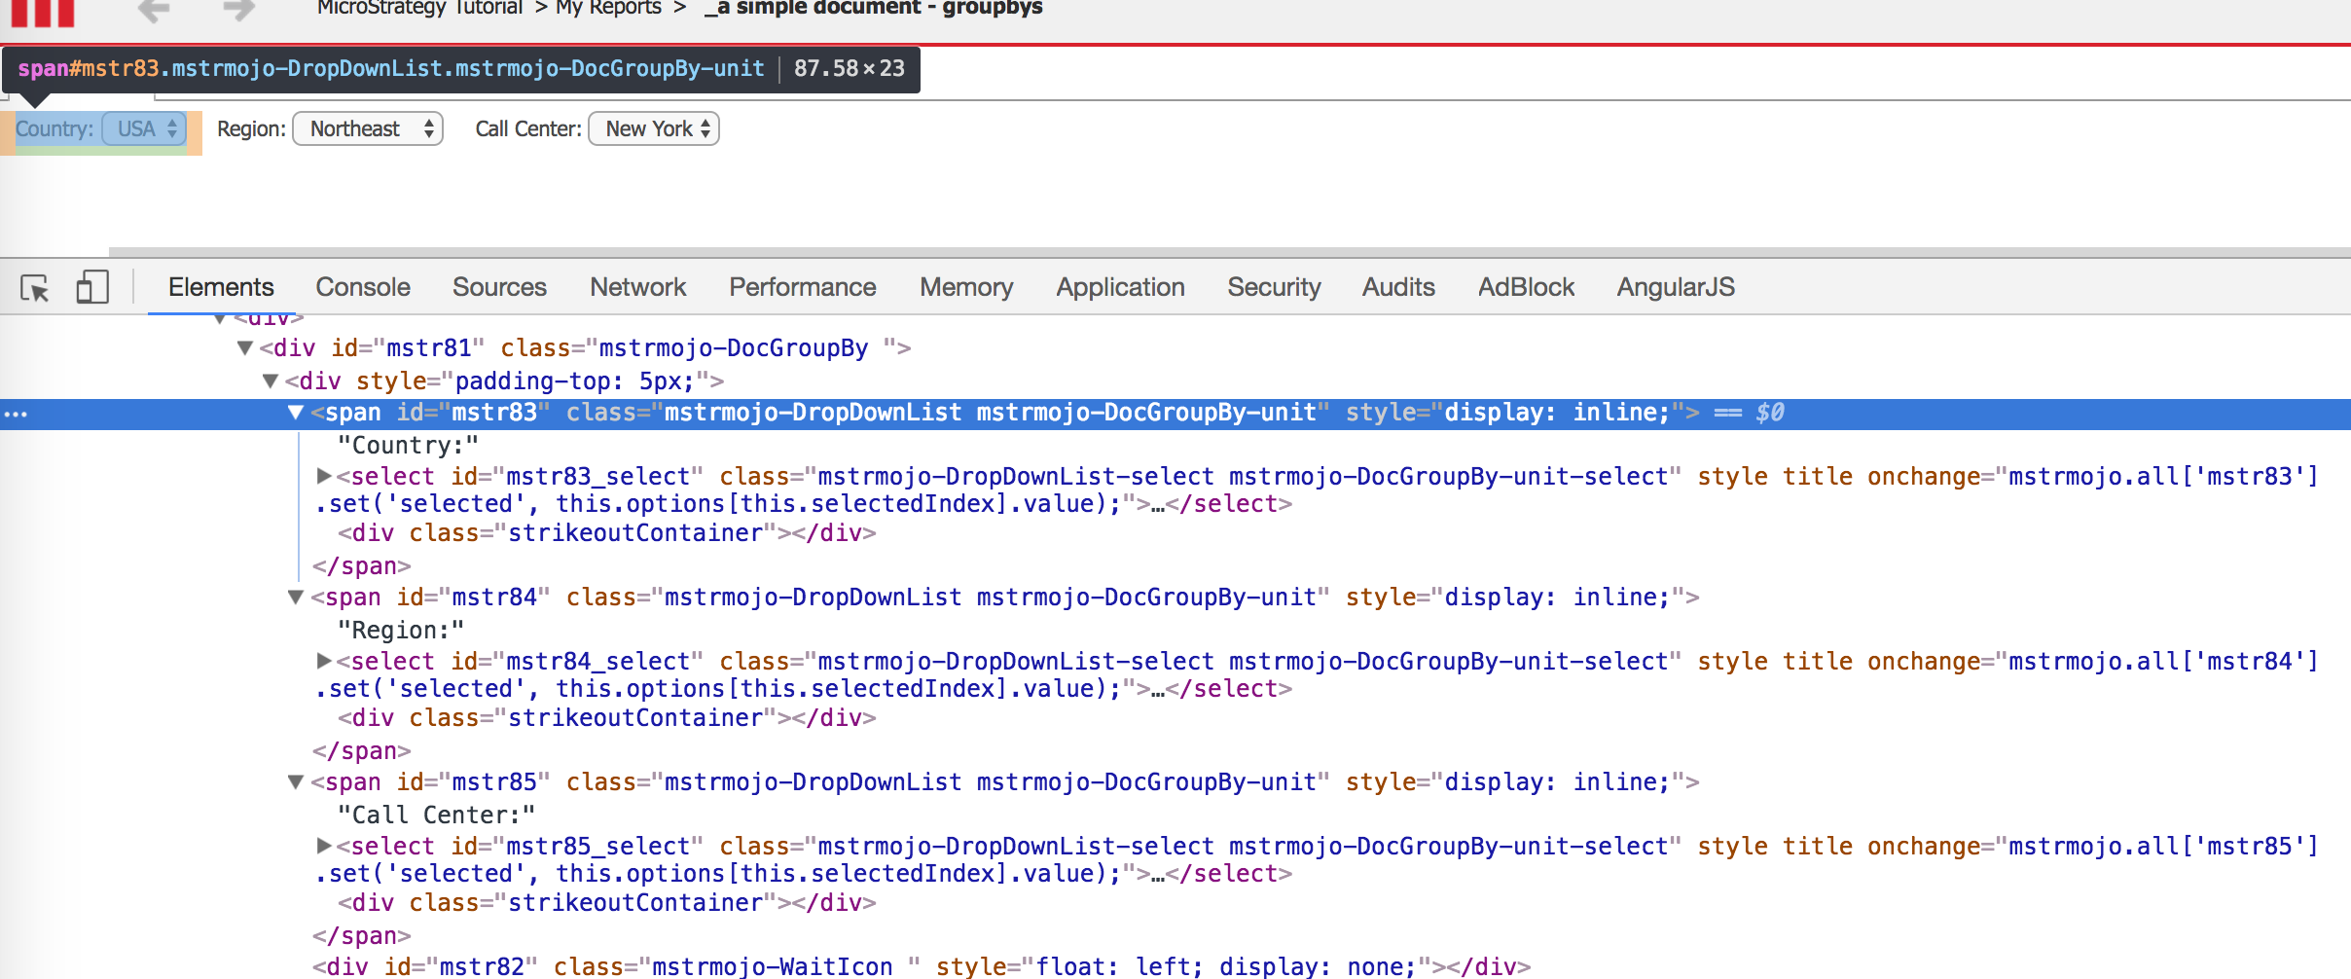Switch to the Network tab
The image size is (2351, 979).
pos(637,288)
